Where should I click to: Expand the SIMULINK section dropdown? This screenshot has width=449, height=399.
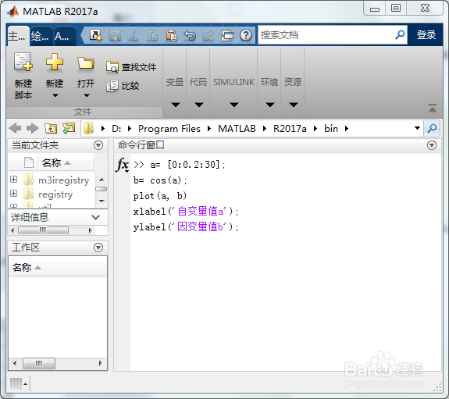tap(234, 105)
